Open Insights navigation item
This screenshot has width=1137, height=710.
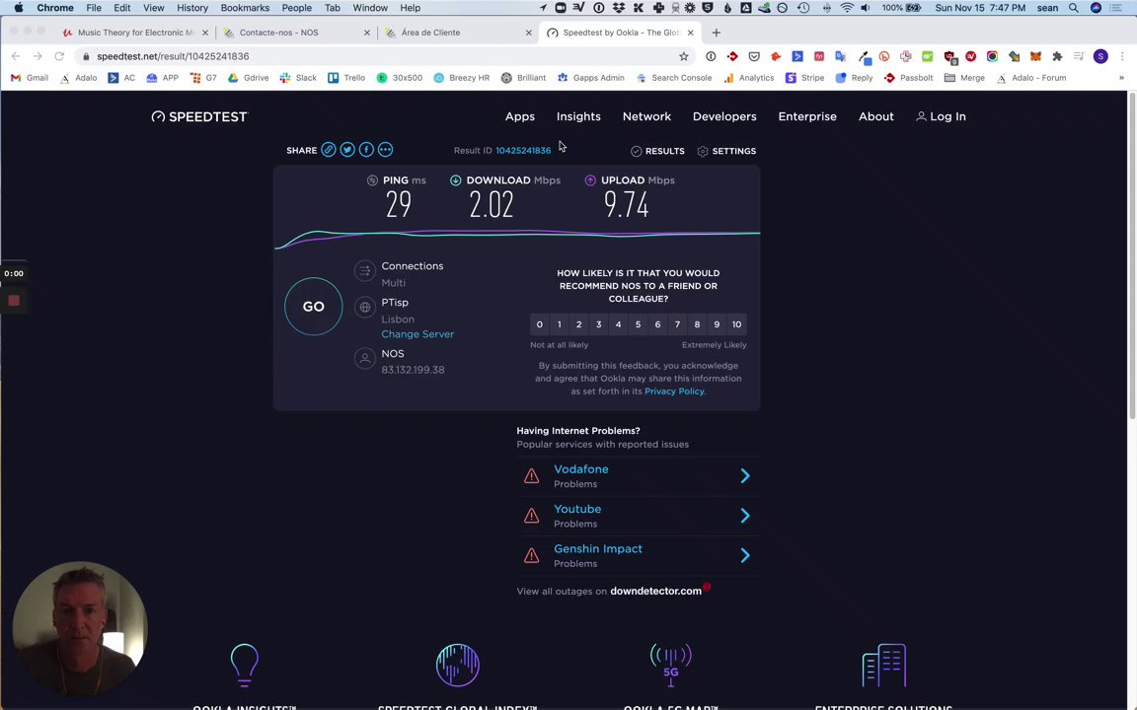(578, 116)
